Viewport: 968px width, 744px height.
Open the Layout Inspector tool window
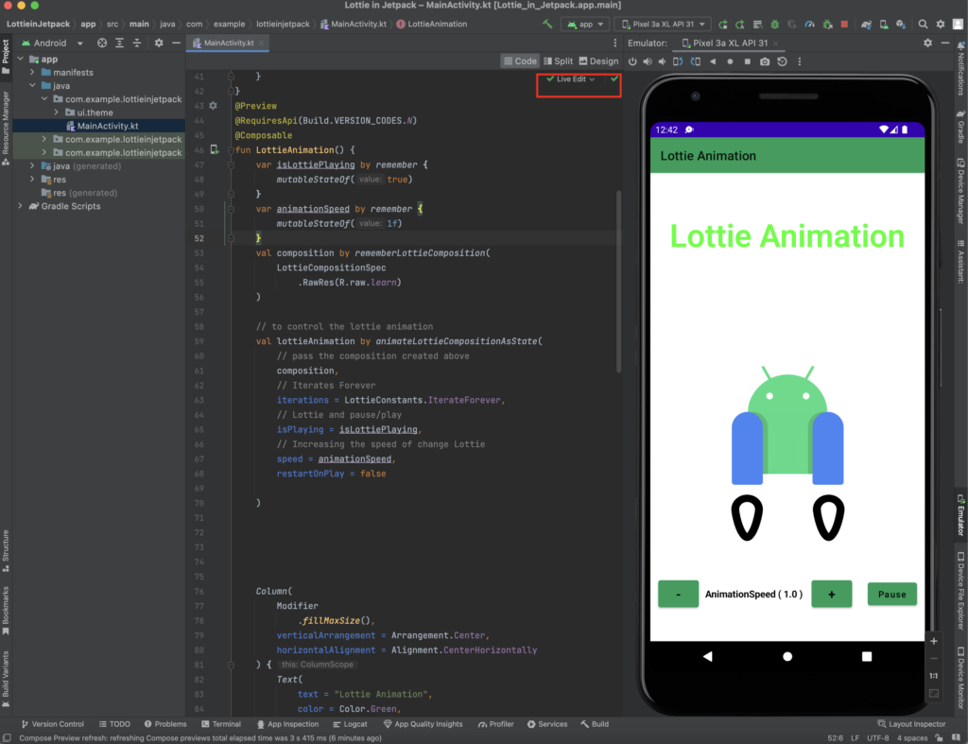tap(912, 724)
